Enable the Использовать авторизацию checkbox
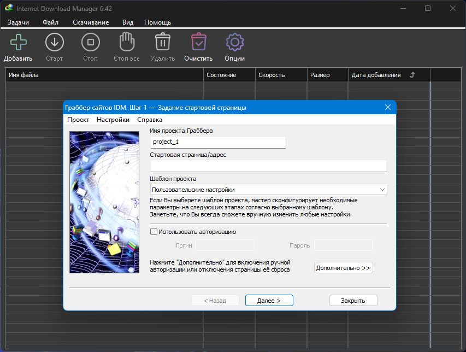The image size is (466, 352). pos(154,232)
